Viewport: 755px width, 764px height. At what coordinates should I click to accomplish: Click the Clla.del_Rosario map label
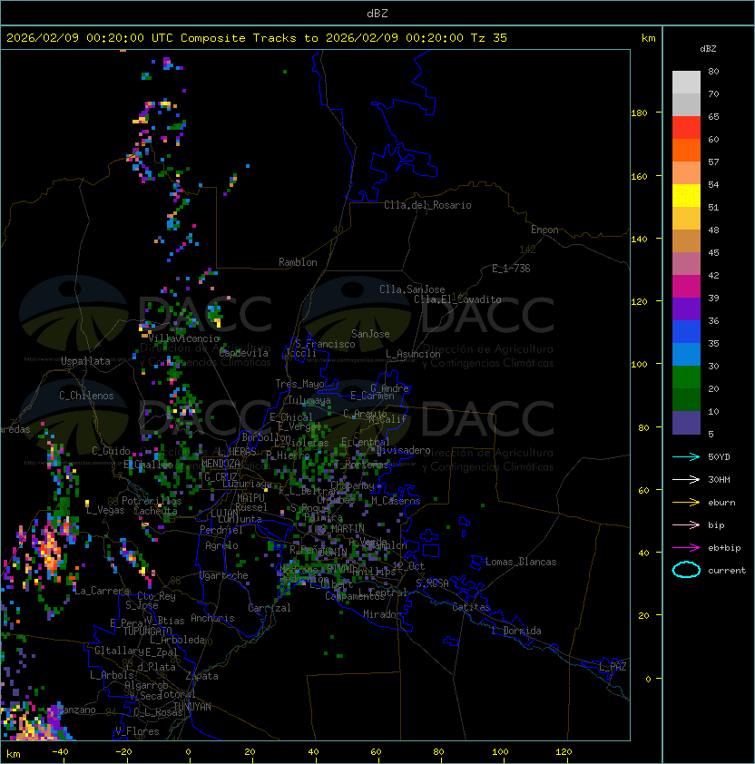(x=427, y=205)
